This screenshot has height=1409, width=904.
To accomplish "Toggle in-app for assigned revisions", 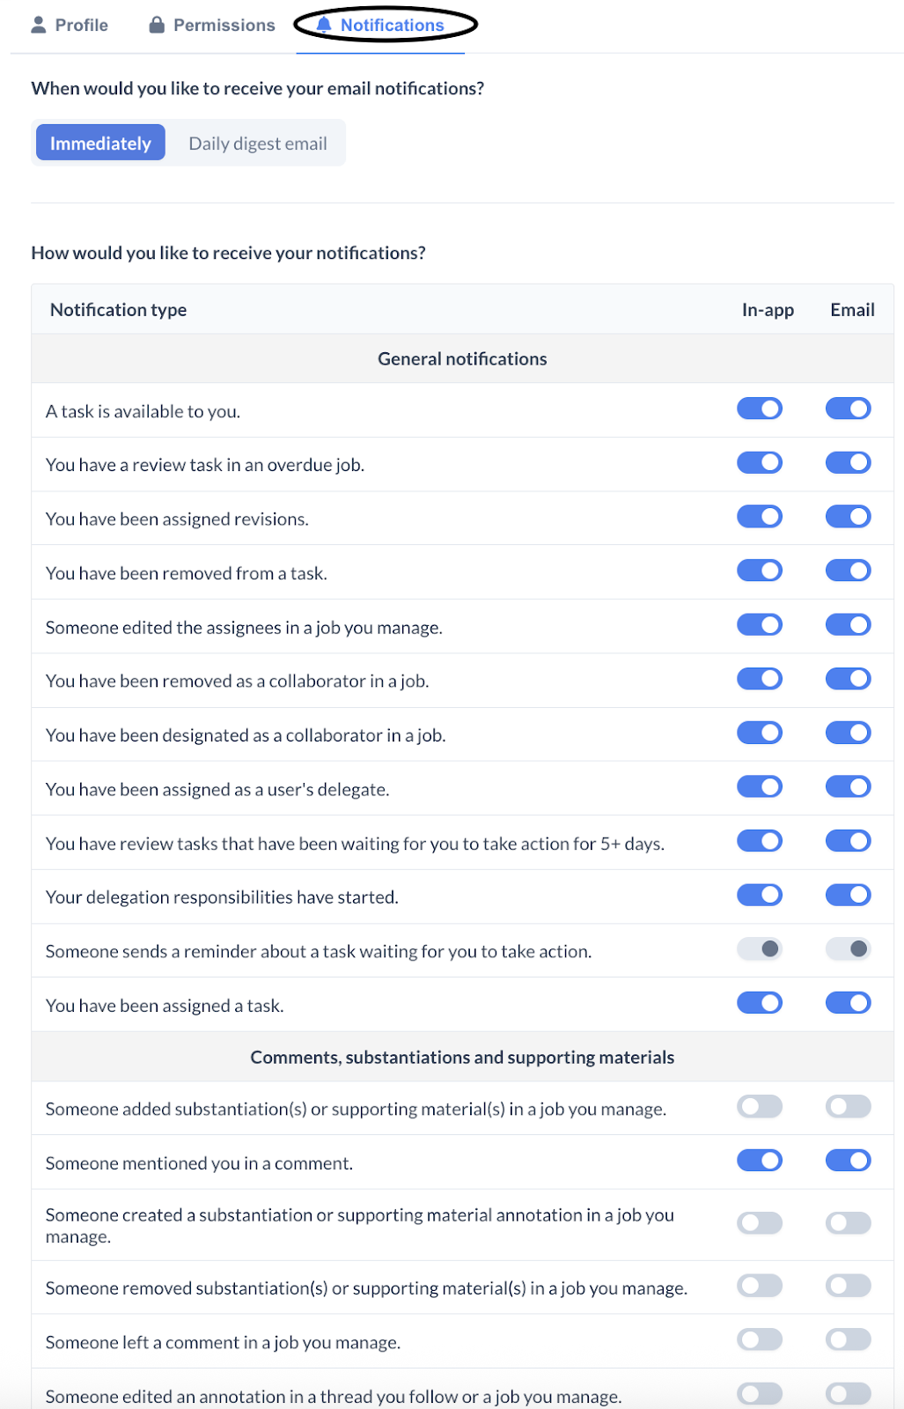I will [760, 517].
